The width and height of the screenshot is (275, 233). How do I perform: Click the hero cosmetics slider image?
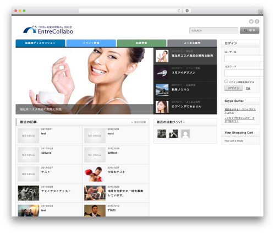(x=84, y=81)
